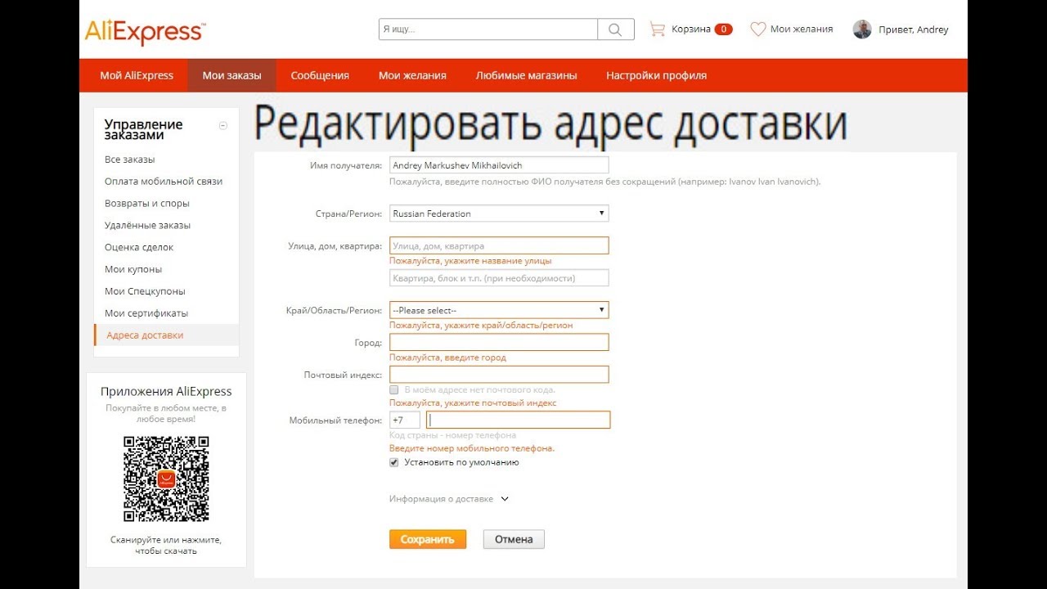Click the AliExpress logo
This screenshot has width=1047, height=589.
point(145,32)
